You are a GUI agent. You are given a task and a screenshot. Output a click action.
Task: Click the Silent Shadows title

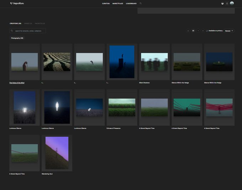click(144, 83)
